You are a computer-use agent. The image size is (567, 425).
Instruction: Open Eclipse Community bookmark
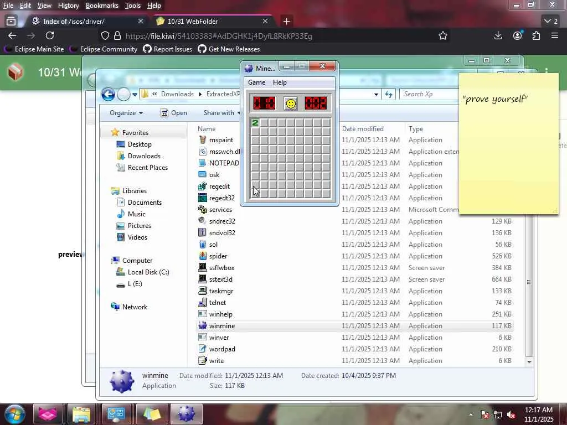(104, 49)
